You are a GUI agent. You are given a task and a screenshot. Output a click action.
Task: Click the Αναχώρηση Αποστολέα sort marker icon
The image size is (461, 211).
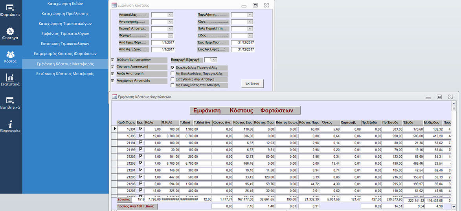point(112,81)
